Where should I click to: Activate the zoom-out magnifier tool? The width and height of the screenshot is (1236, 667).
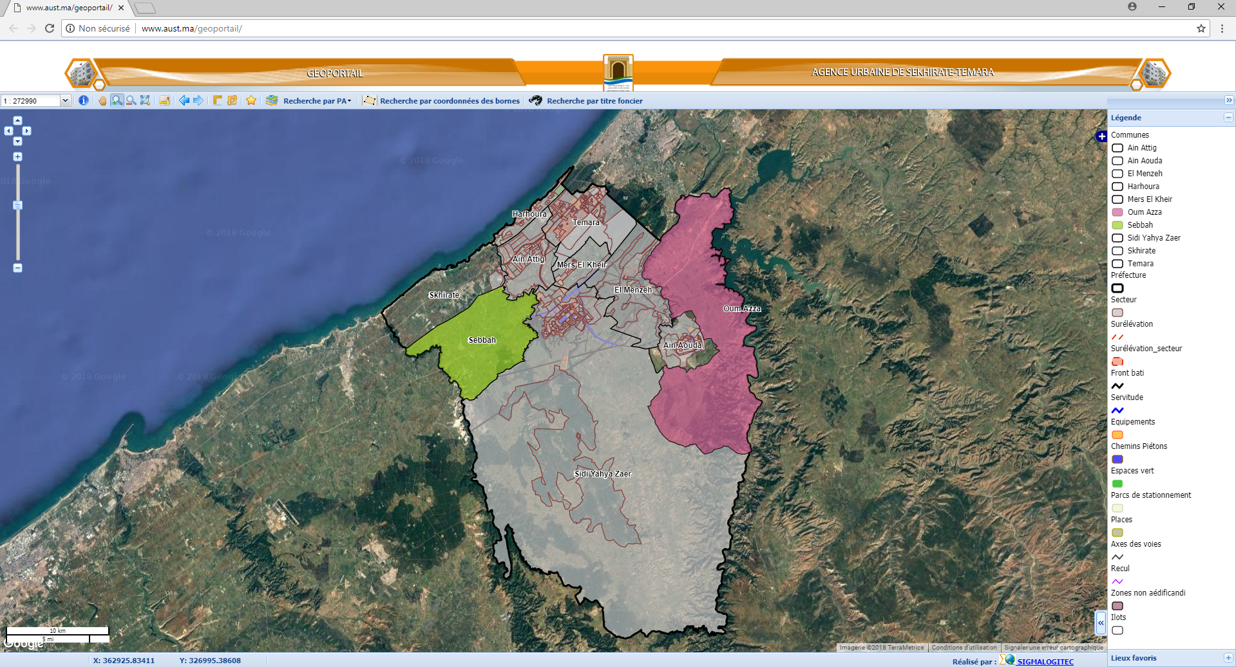131,100
